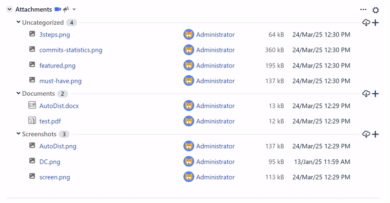The height and width of the screenshot is (203, 390).
Task: Open the dropdown arrow next to megaphone
Action: click(x=74, y=9)
